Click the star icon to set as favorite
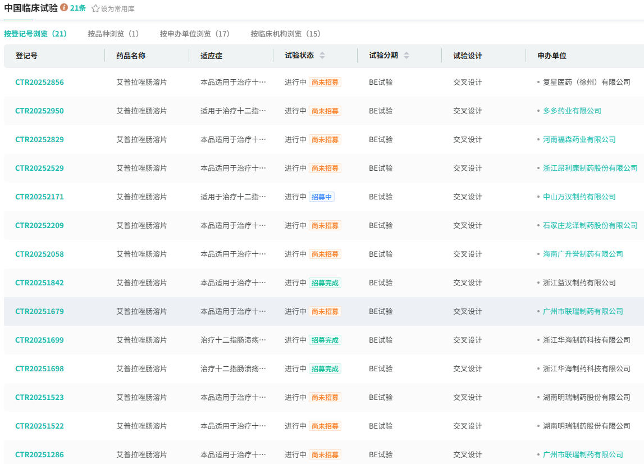Screen dimensions: 644x464 click(x=95, y=9)
